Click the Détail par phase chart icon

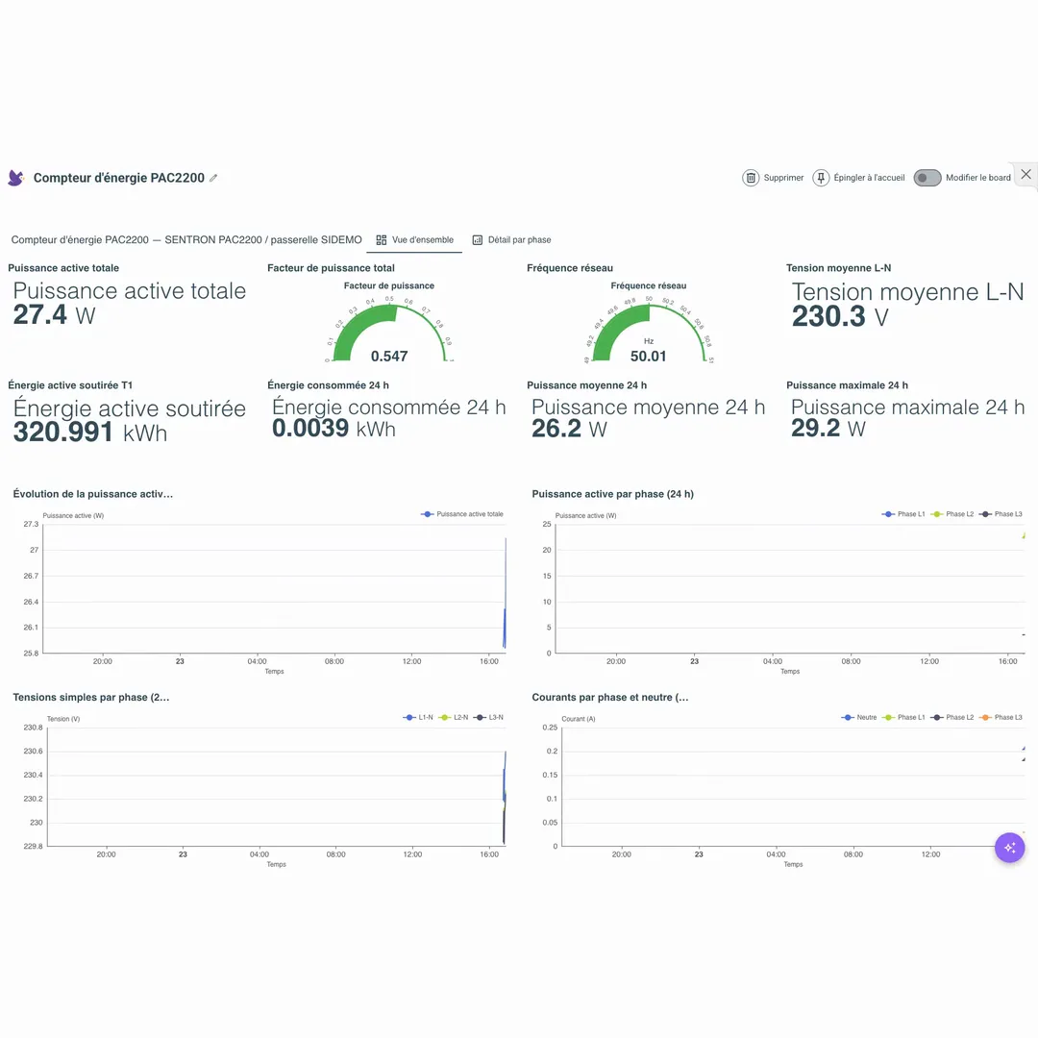click(x=478, y=239)
